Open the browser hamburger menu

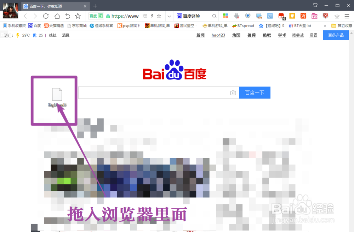346,16
